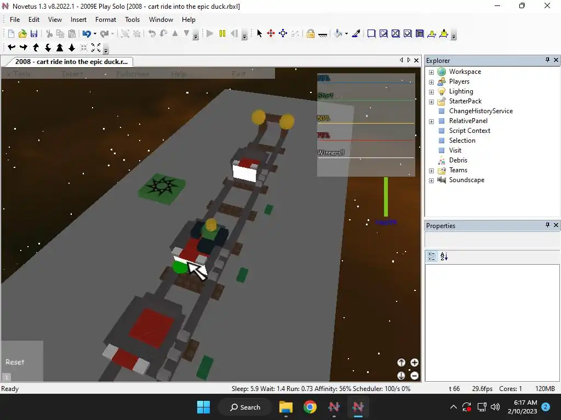561x420 pixels.
Task: Zoom camera out with down arrow
Action: [x=72, y=47]
